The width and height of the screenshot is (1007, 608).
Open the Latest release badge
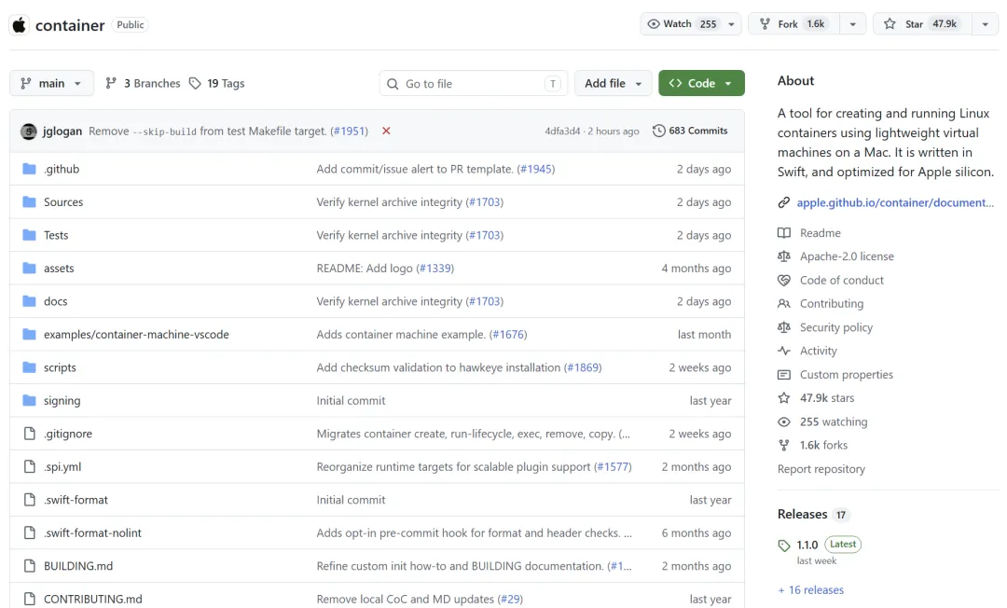pos(843,545)
